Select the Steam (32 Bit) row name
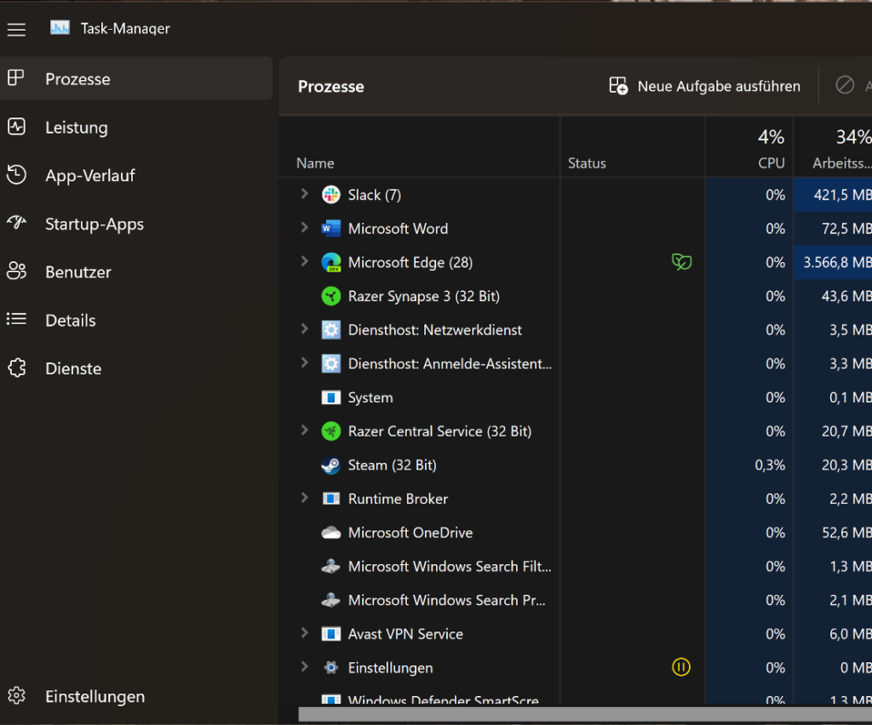 [x=392, y=465]
